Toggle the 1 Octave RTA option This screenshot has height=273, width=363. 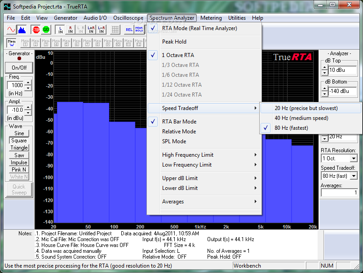[x=204, y=55]
